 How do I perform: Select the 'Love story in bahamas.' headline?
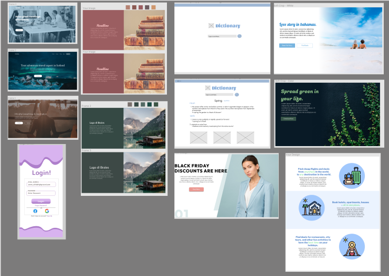click(298, 24)
